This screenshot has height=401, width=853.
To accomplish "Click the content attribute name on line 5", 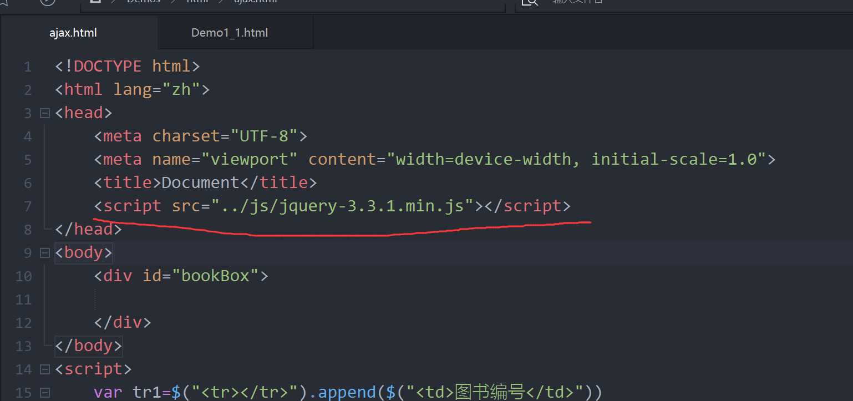I will tap(343, 160).
